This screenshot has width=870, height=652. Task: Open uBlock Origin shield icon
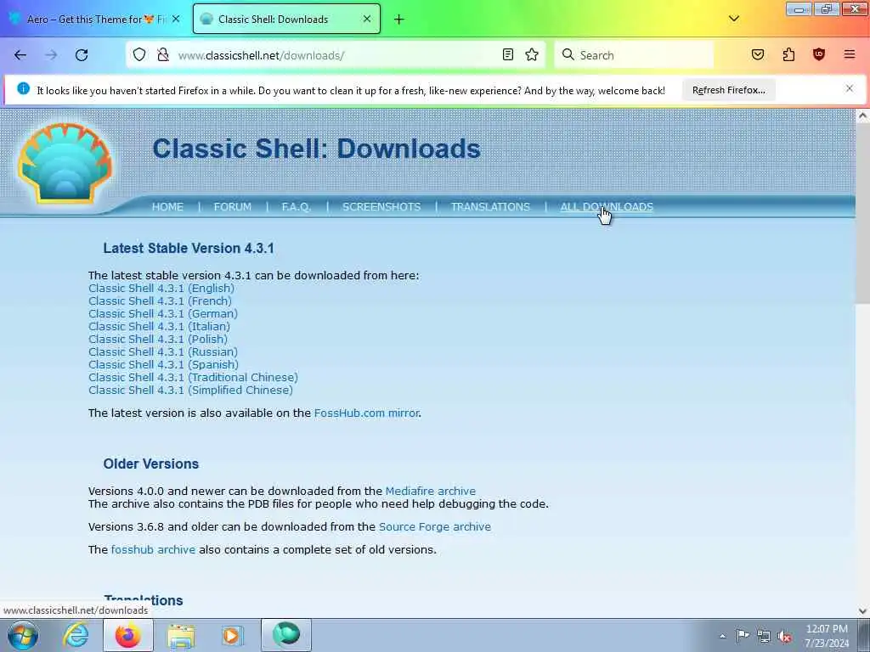(819, 54)
